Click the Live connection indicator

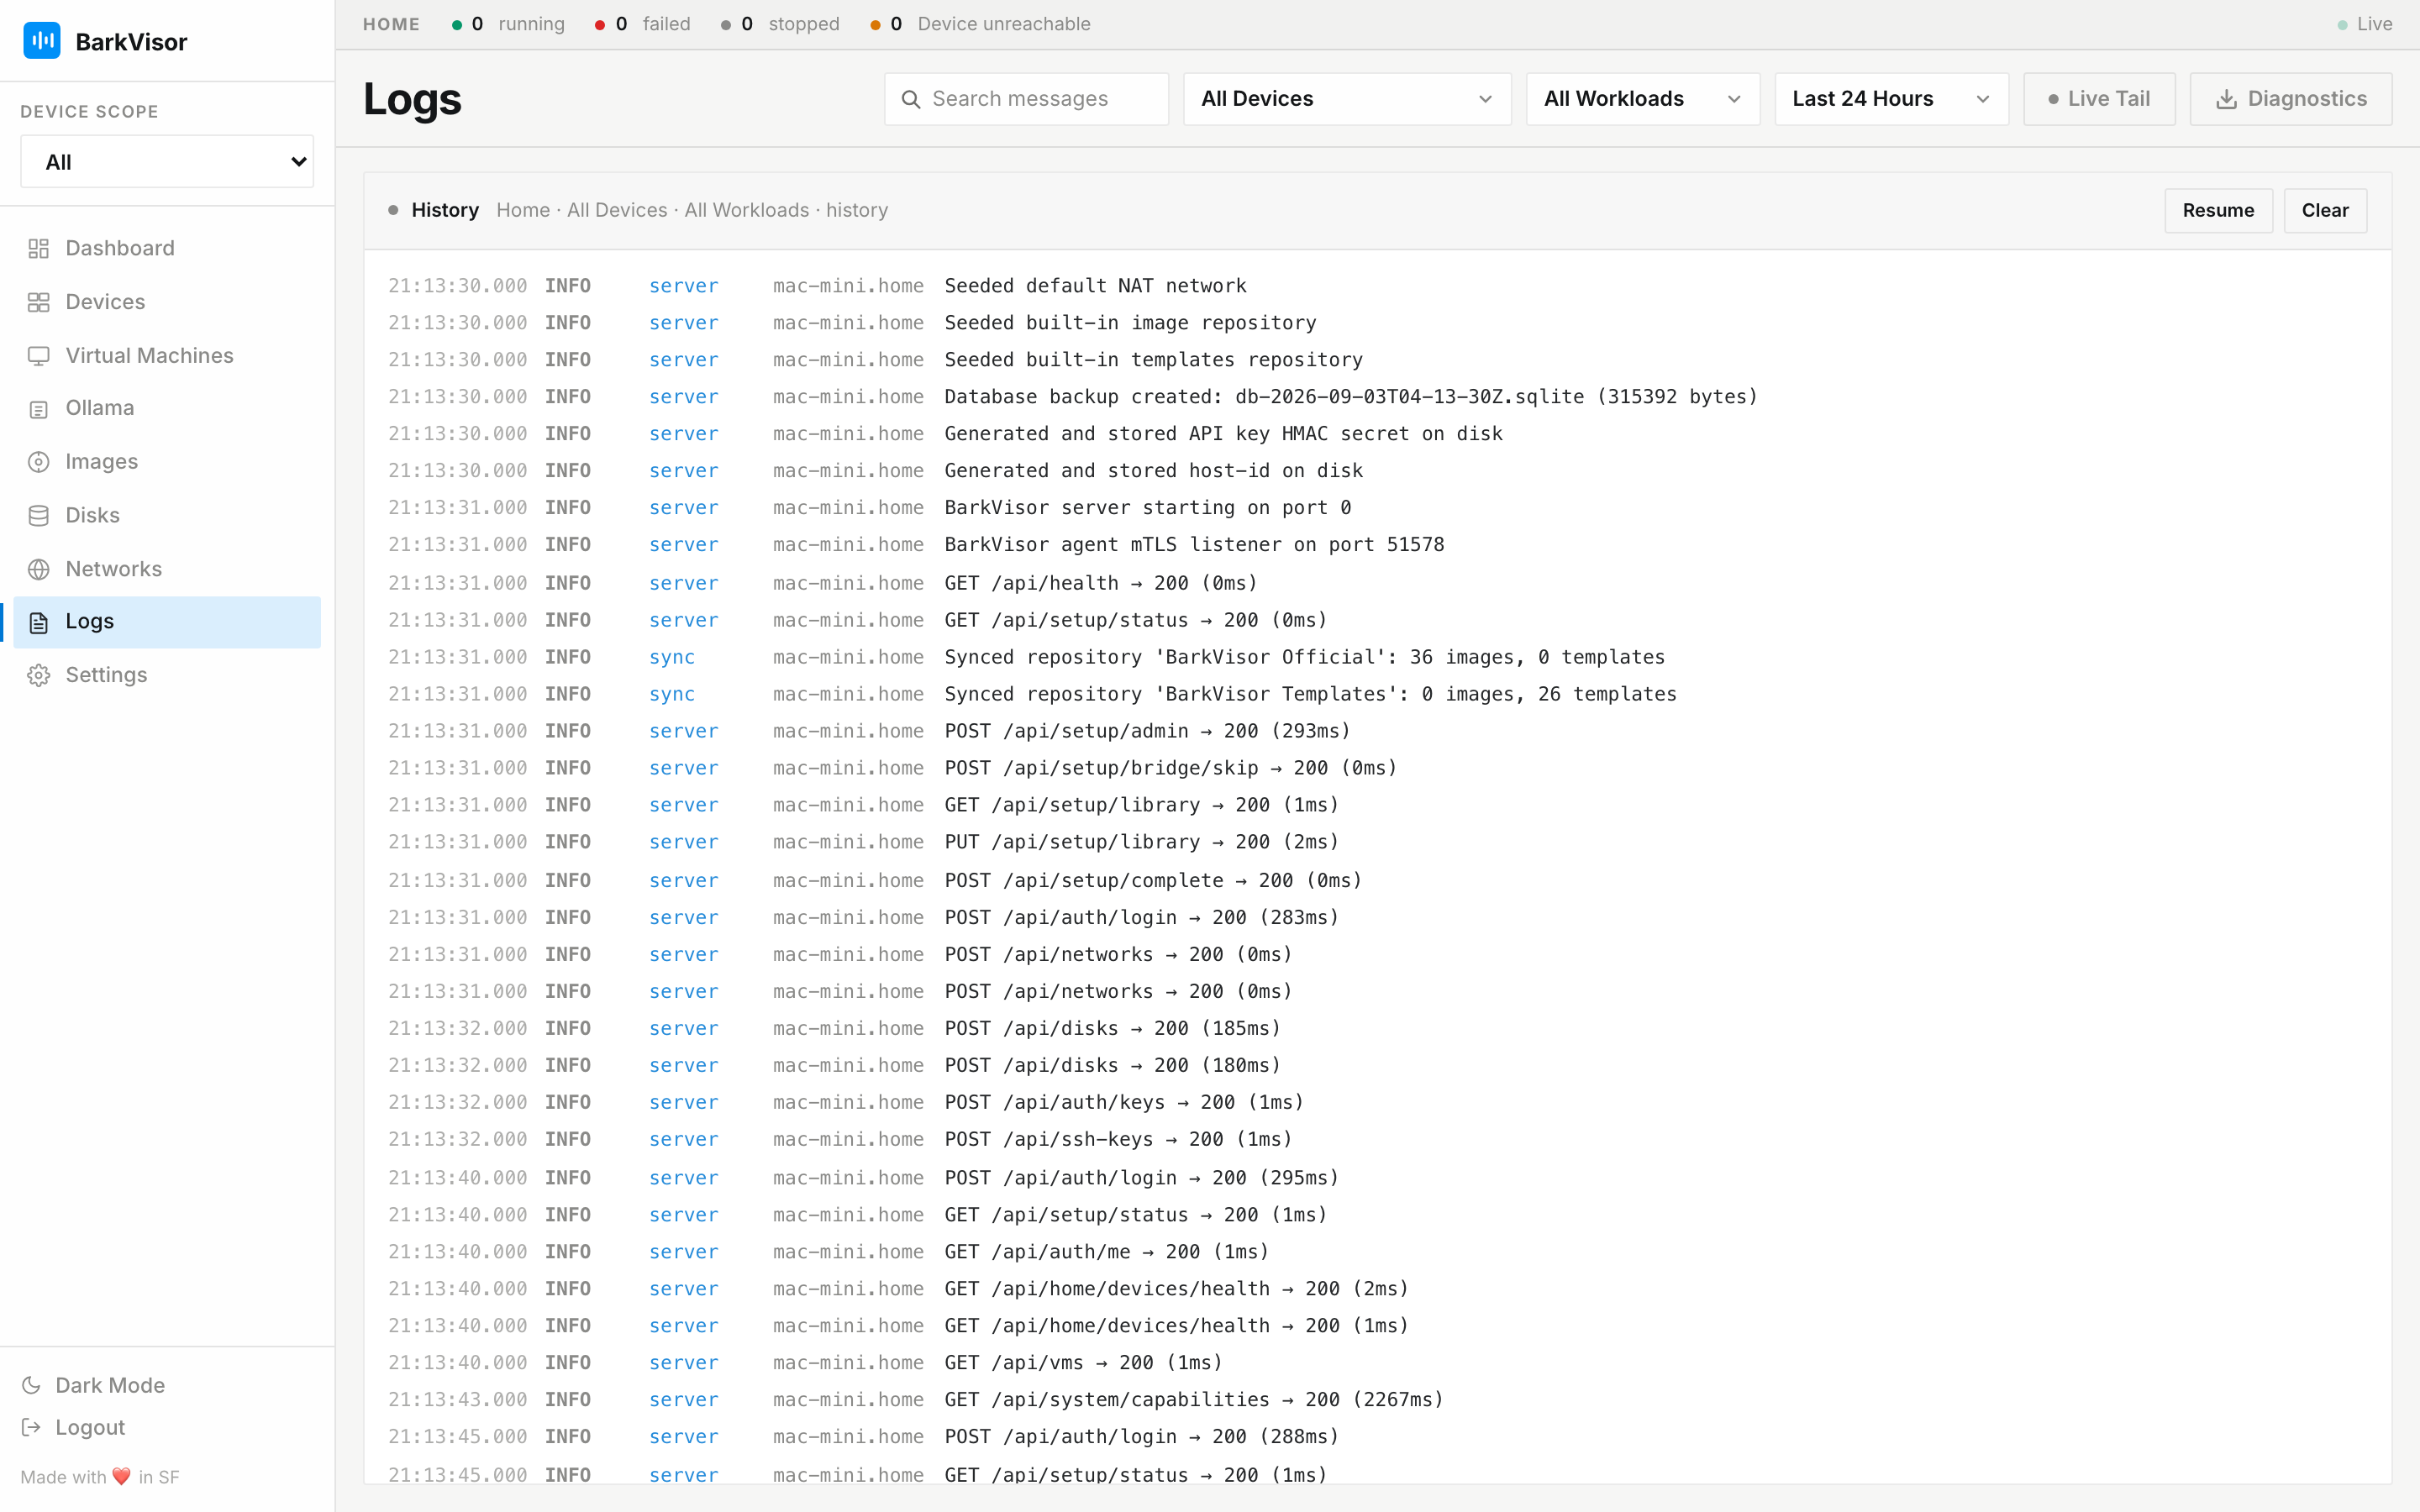pyautogui.click(x=2364, y=24)
